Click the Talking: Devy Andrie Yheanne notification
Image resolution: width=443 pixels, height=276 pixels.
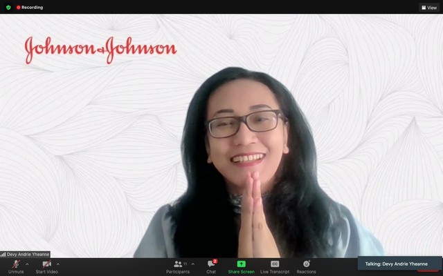point(400,264)
